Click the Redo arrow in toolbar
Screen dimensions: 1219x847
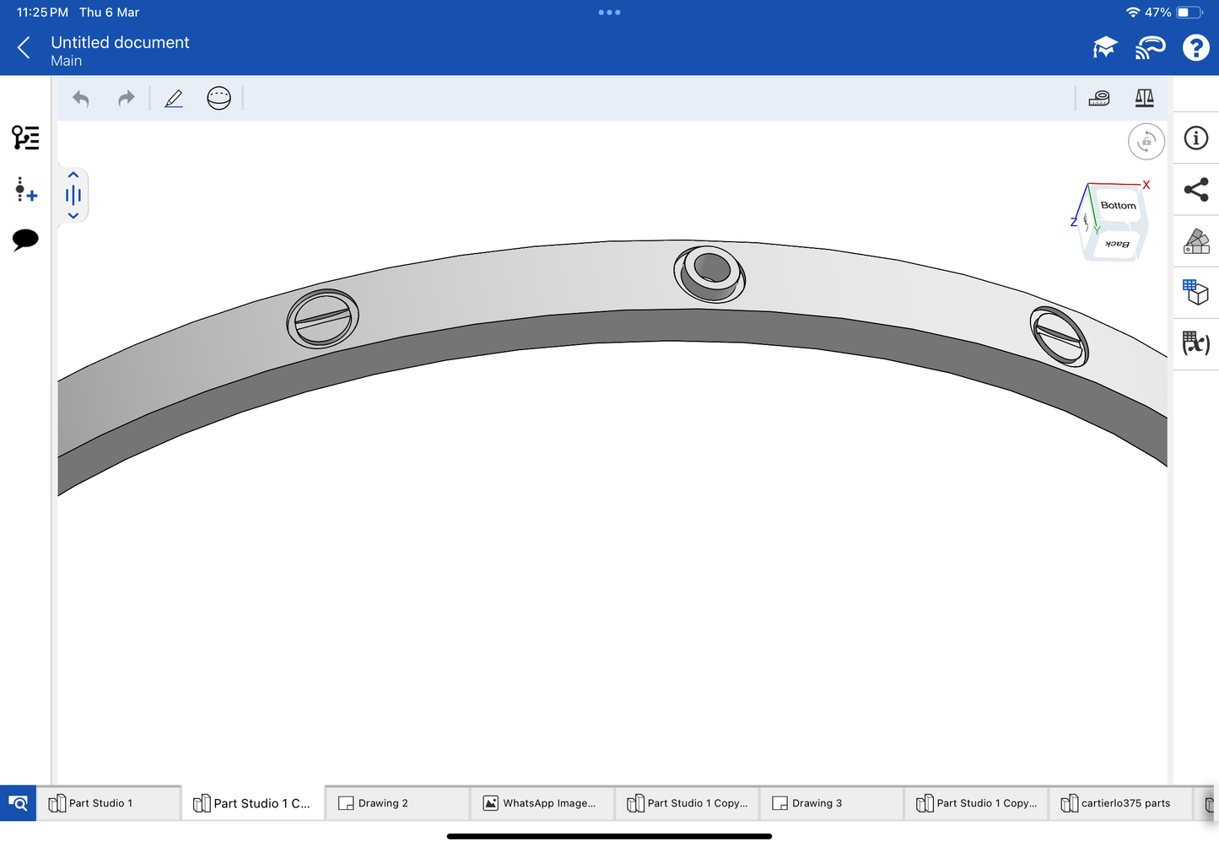pyautogui.click(x=126, y=99)
